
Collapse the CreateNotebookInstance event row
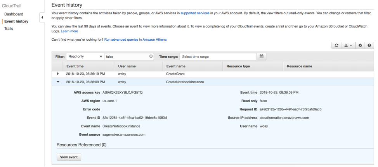[58, 82]
